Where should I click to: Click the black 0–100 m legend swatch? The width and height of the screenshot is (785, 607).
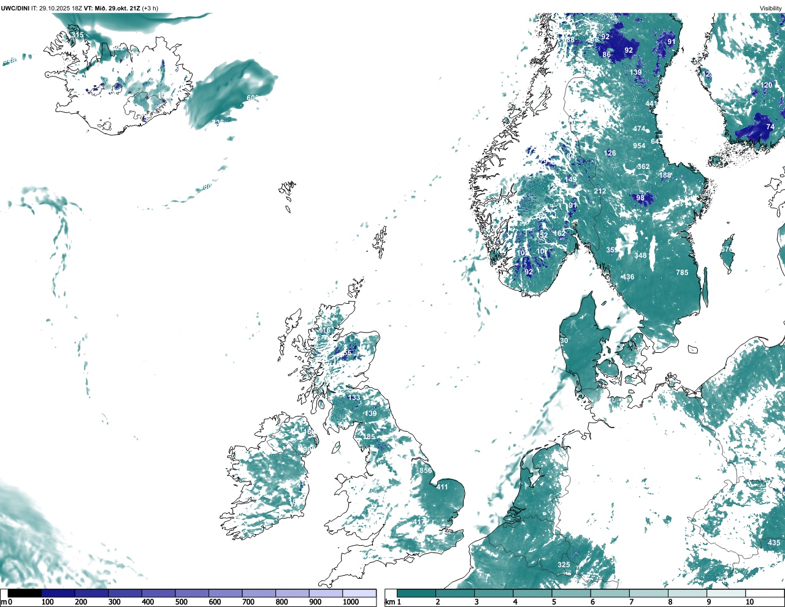click(25, 594)
